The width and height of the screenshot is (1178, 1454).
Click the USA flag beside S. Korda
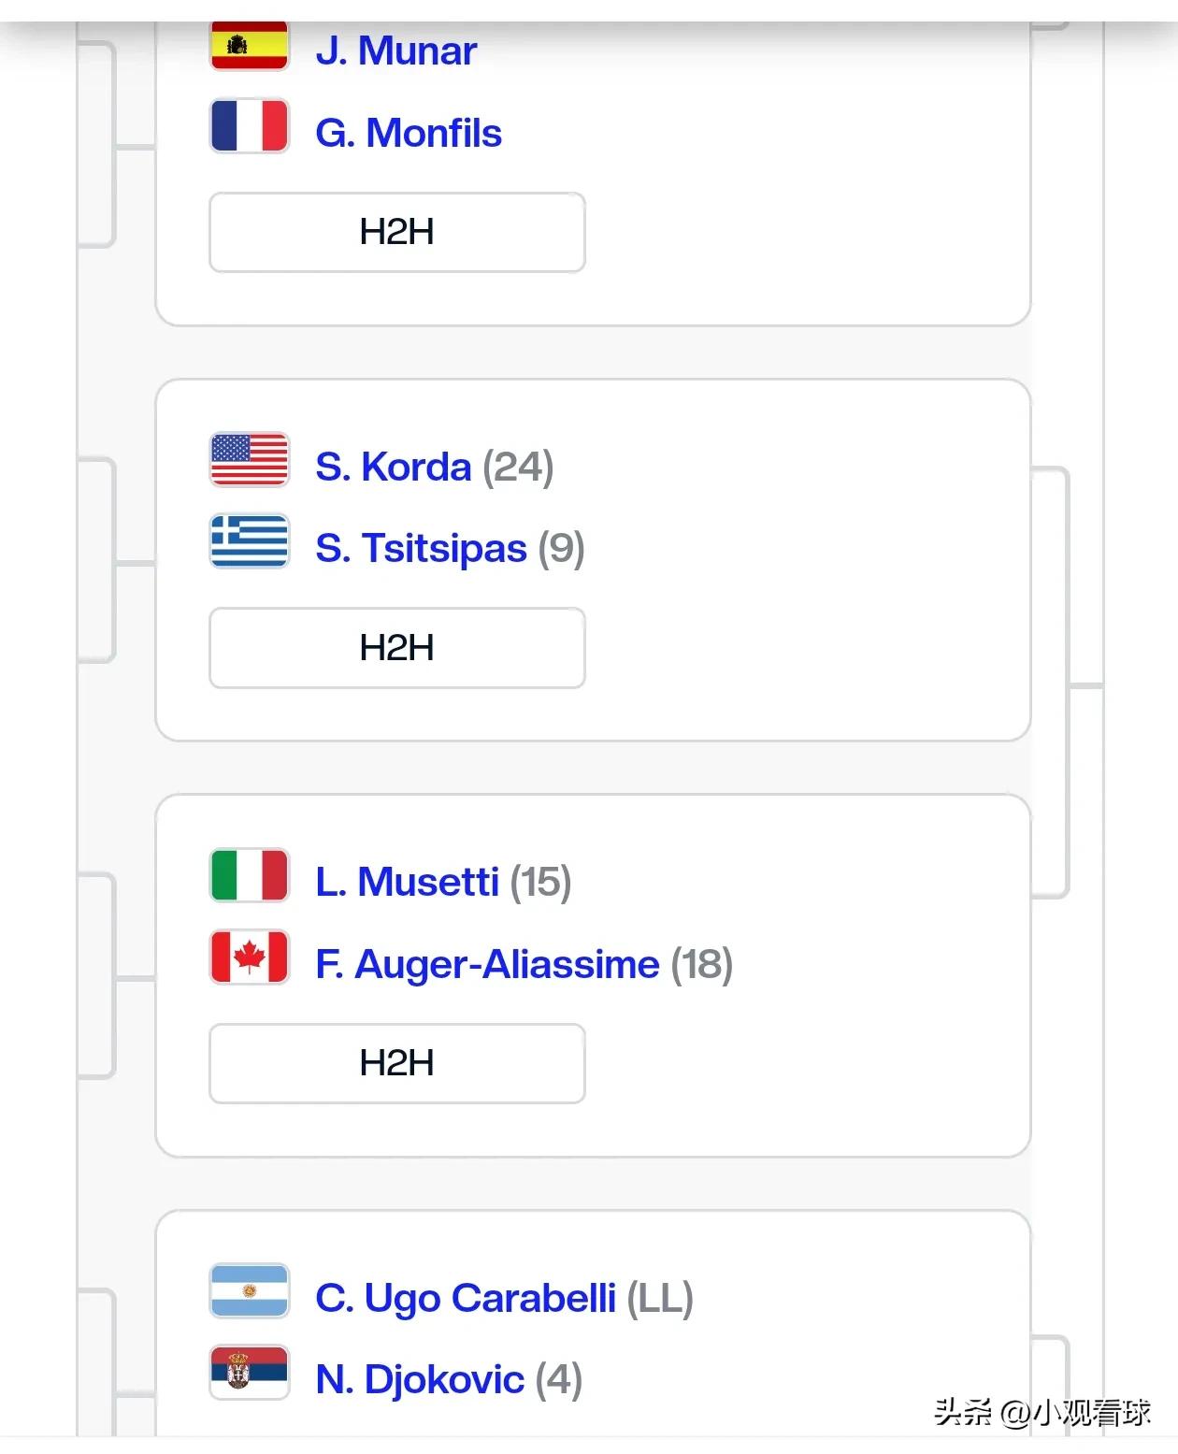click(249, 460)
